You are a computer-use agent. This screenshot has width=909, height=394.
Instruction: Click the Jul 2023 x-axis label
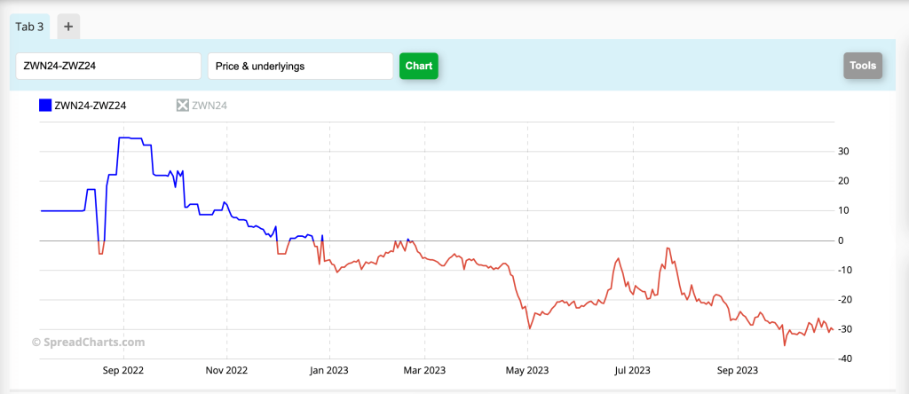coord(634,369)
